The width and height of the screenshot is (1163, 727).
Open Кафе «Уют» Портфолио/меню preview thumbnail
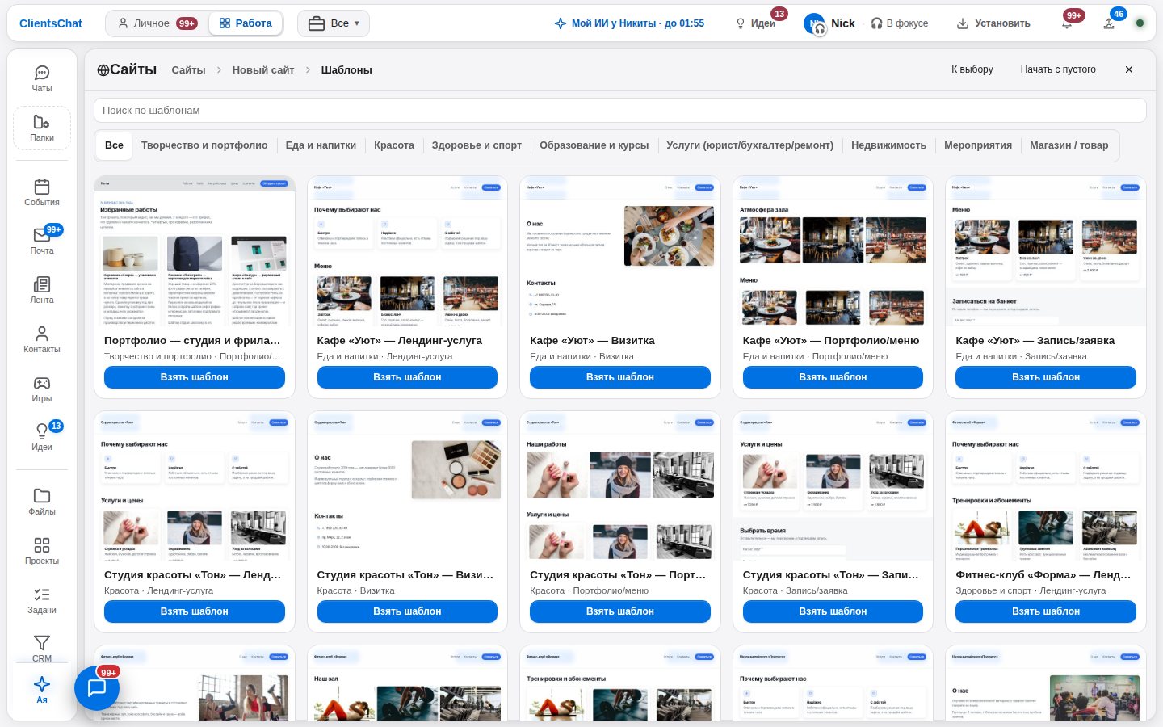point(833,251)
